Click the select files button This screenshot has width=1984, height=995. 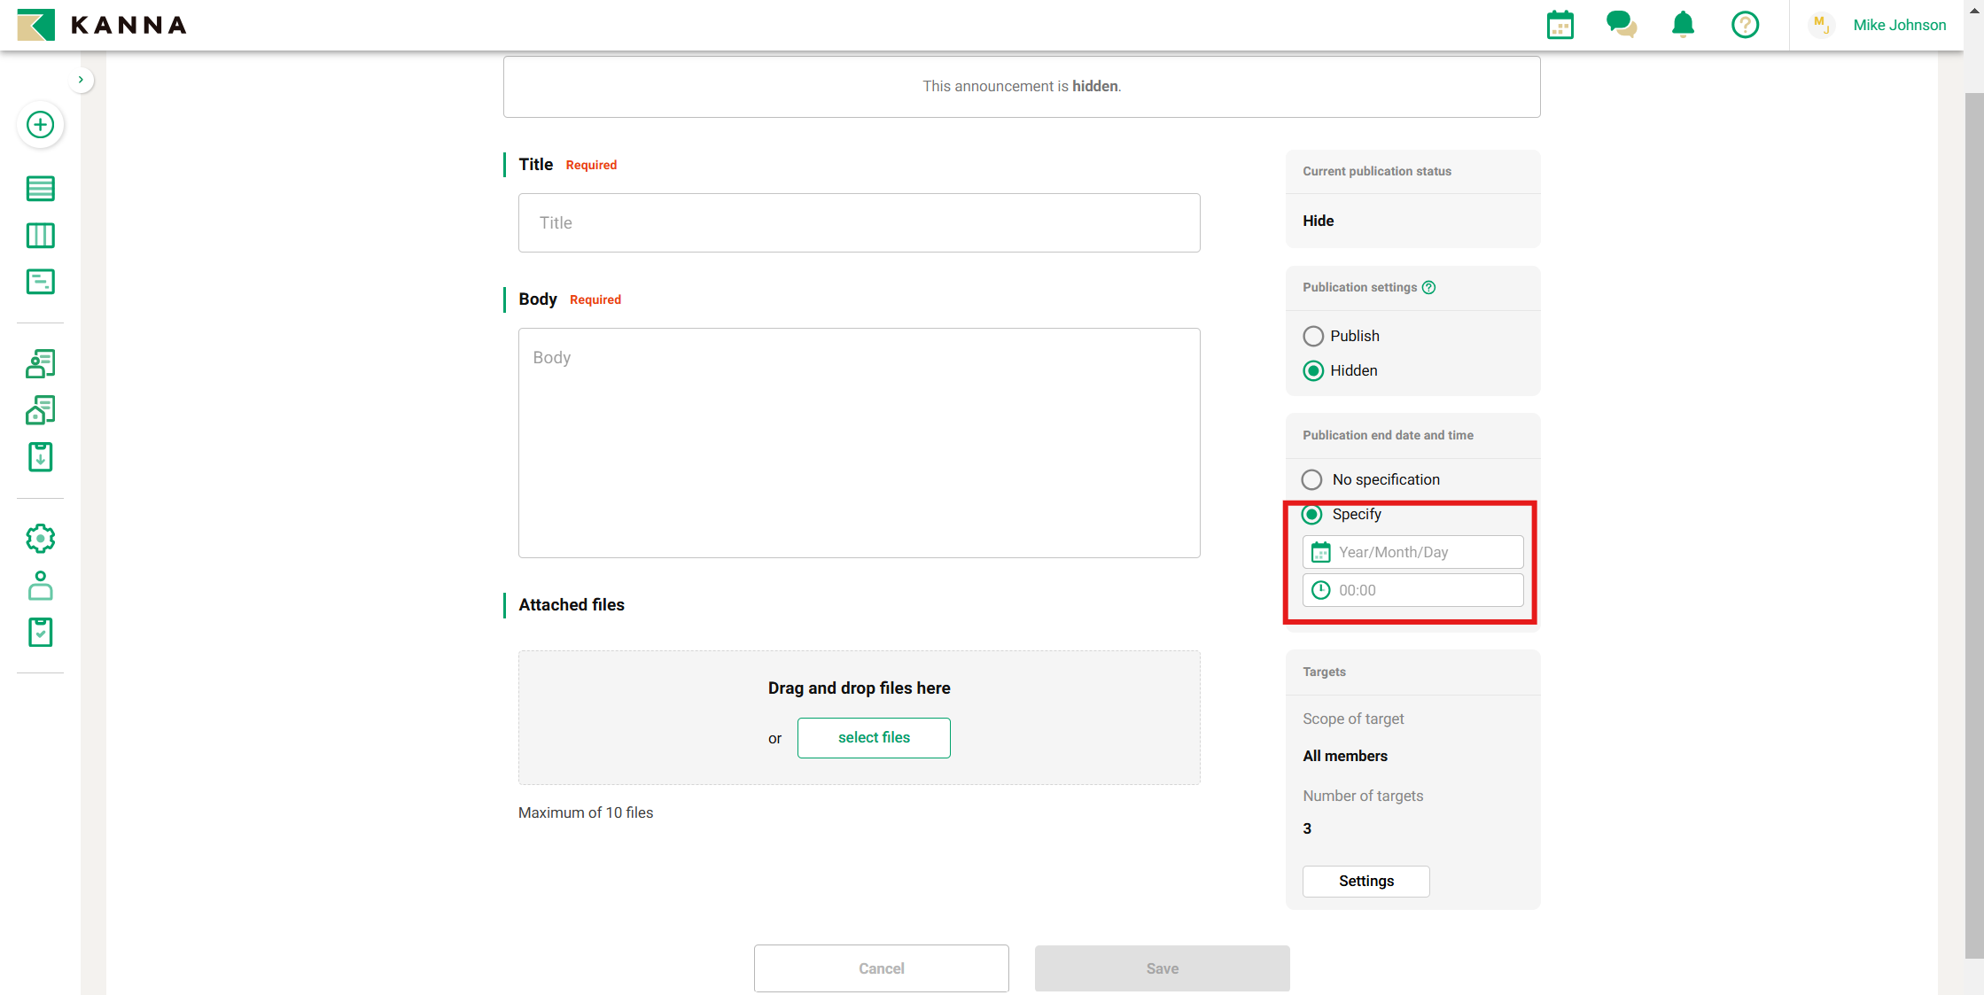click(x=873, y=737)
